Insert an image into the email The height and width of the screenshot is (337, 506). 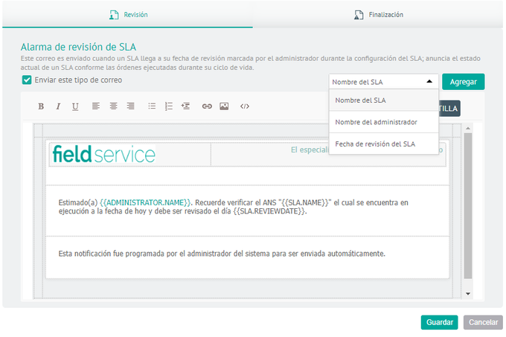point(224,106)
